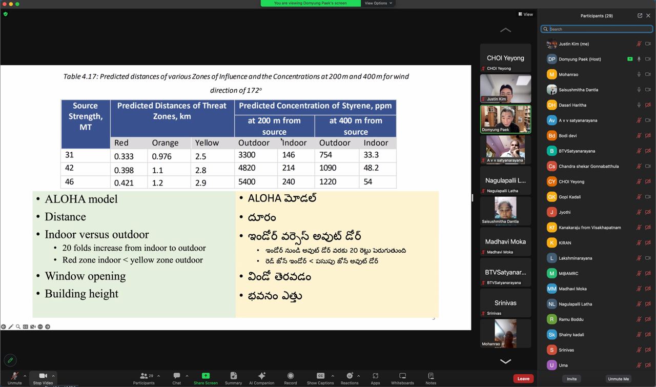Click the Stop Video camera icon
Image resolution: width=656 pixels, height=387 pixels.
coord(43,376)
